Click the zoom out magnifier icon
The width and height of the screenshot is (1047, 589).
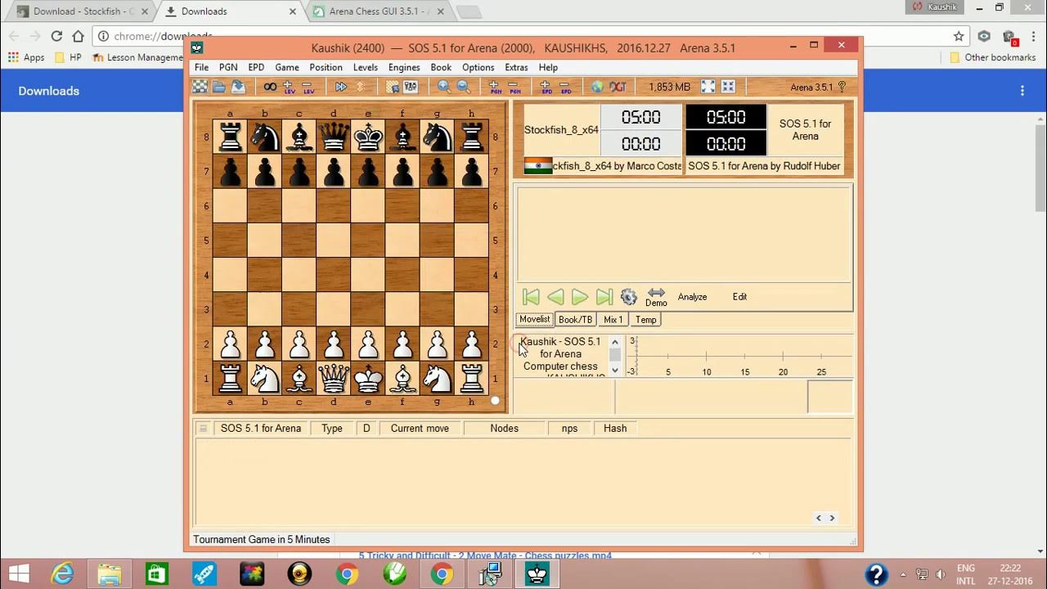point(463,87)
